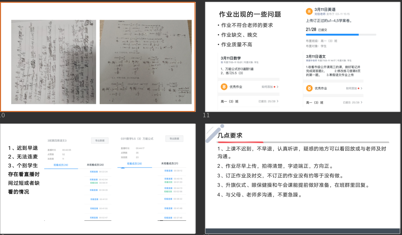402x235 pixels.
Task: Click the 观看直播 00:39:12 row
Action: [173, 171]
